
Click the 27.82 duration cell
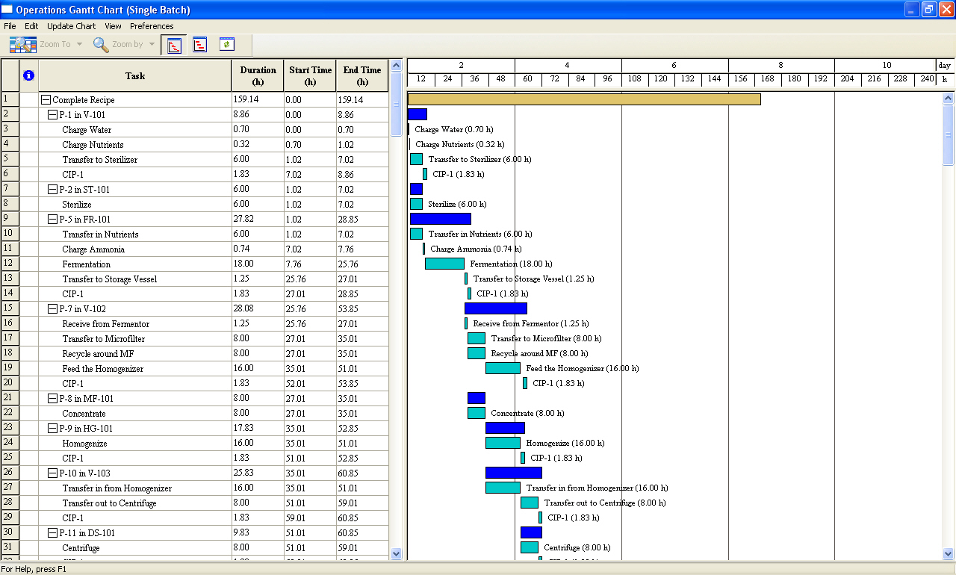(258, 219)
